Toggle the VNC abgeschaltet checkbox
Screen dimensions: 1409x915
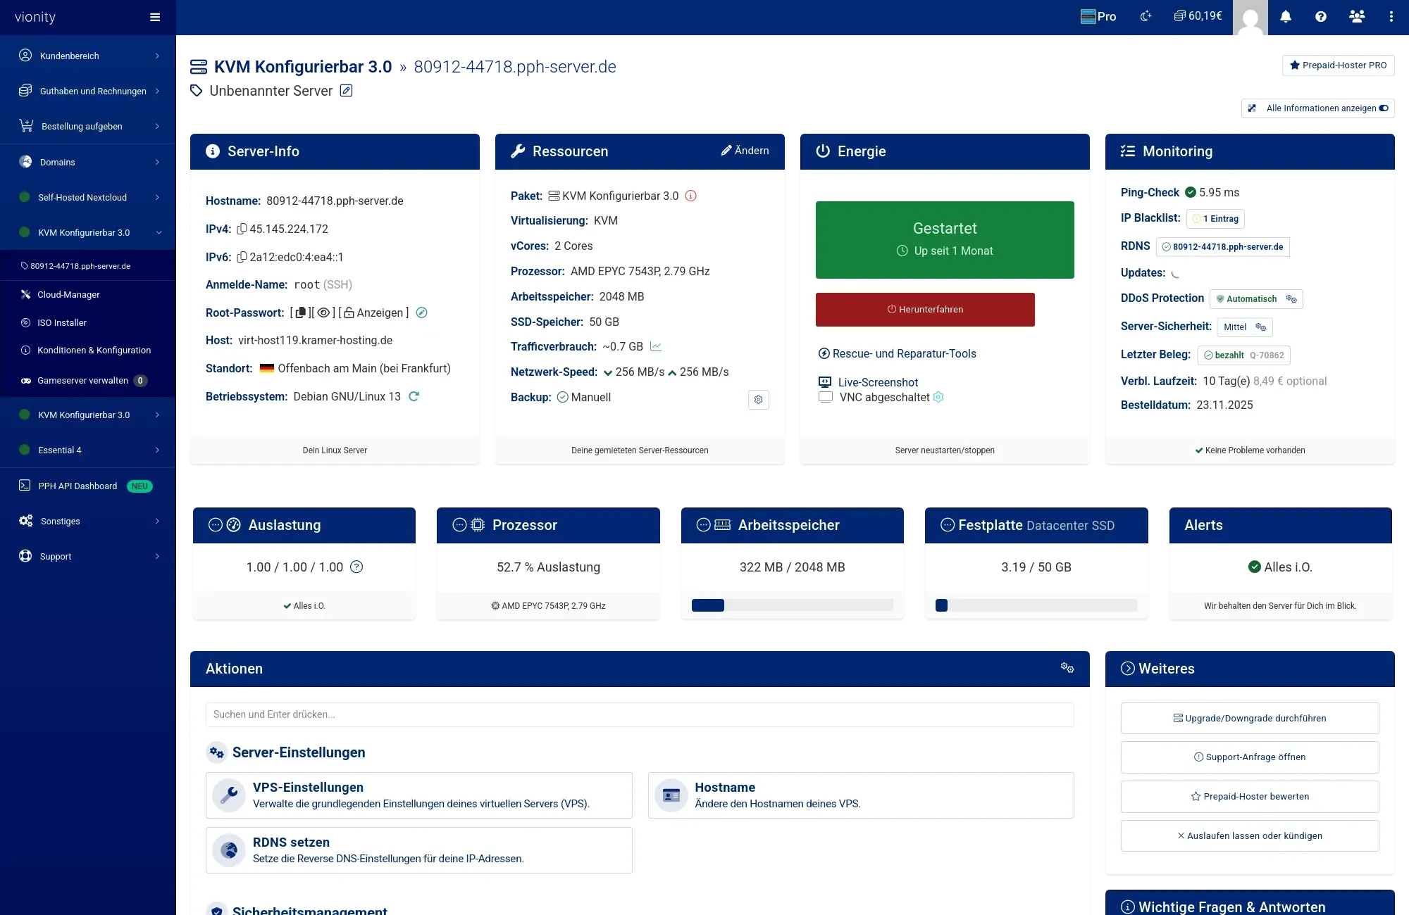click(826, 397)
